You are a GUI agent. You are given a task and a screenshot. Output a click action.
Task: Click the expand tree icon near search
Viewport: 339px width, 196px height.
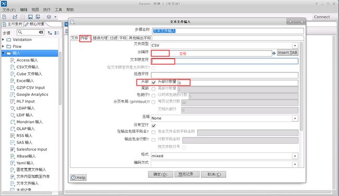(x=50, y=33)
